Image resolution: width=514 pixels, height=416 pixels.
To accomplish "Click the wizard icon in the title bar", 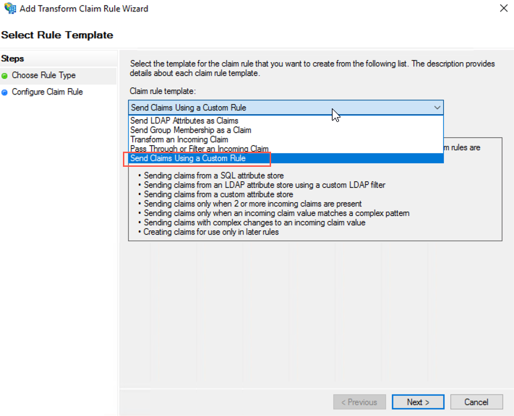I will click(10, 9).
